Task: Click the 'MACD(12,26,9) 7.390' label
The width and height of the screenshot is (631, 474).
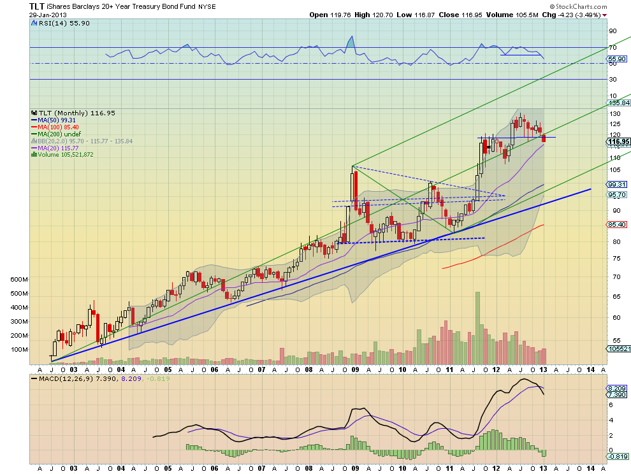Action: click(x=78, y=378)
